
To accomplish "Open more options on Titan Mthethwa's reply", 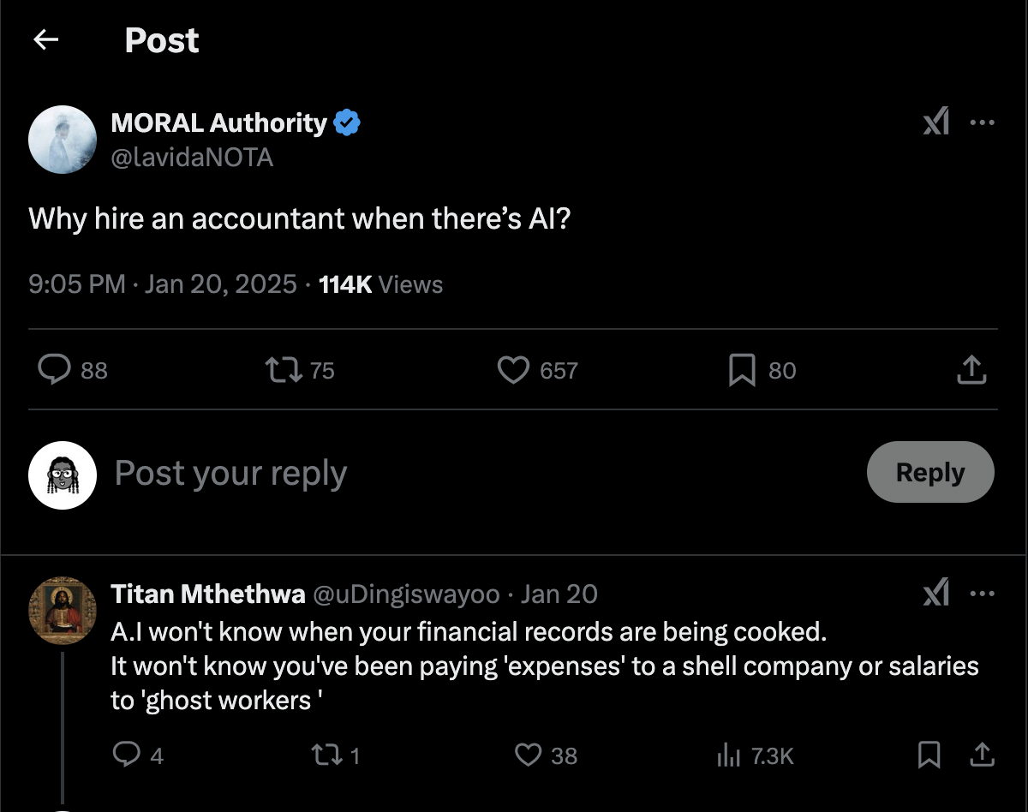I will [982, 592].
